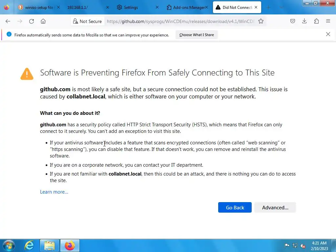Reload the current page

coord(31,21)
